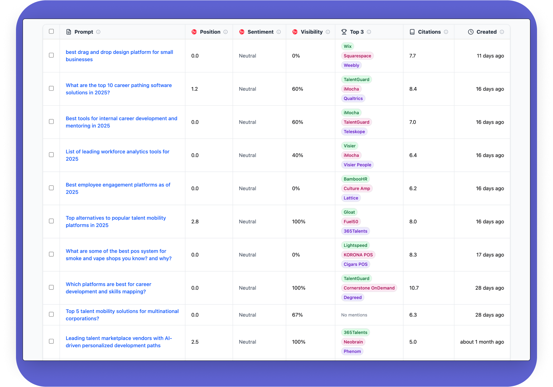Viewport: 553px width, 387px height.
Task: Click the info icon beside Created header
Action: point(502,32)
